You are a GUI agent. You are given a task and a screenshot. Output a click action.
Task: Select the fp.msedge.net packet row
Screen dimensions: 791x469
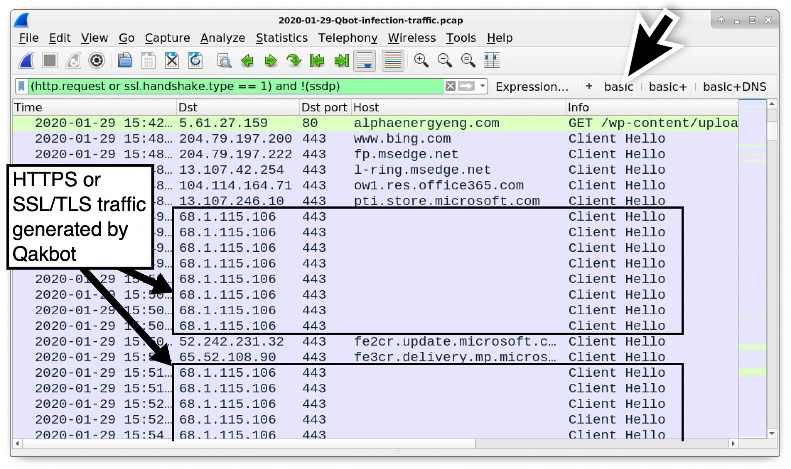pyautogui.click(x=375, y=154)
